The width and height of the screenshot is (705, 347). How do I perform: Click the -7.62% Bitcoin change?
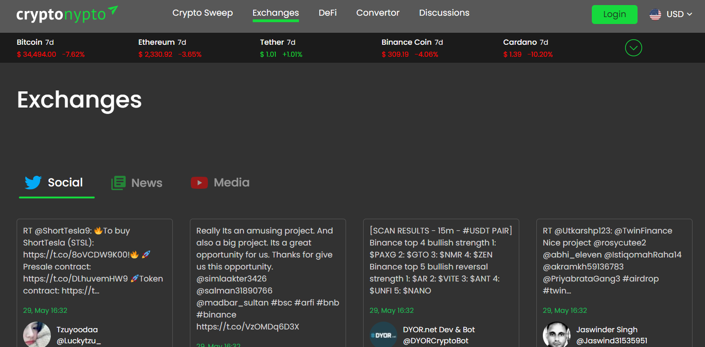(73, 54)
